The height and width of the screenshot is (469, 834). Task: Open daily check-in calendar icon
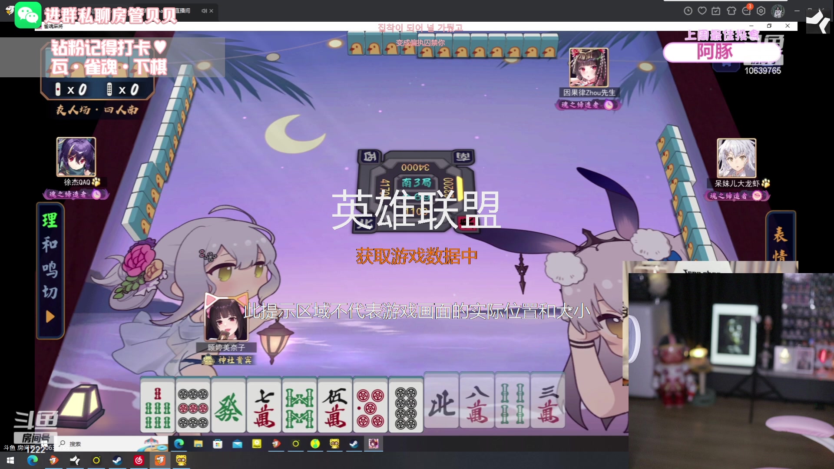(x=716, y=11)
